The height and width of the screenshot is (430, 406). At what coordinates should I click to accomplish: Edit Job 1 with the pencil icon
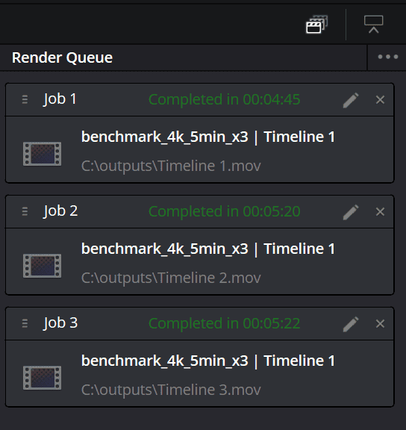pyautogui.click(x=351, y=100)
